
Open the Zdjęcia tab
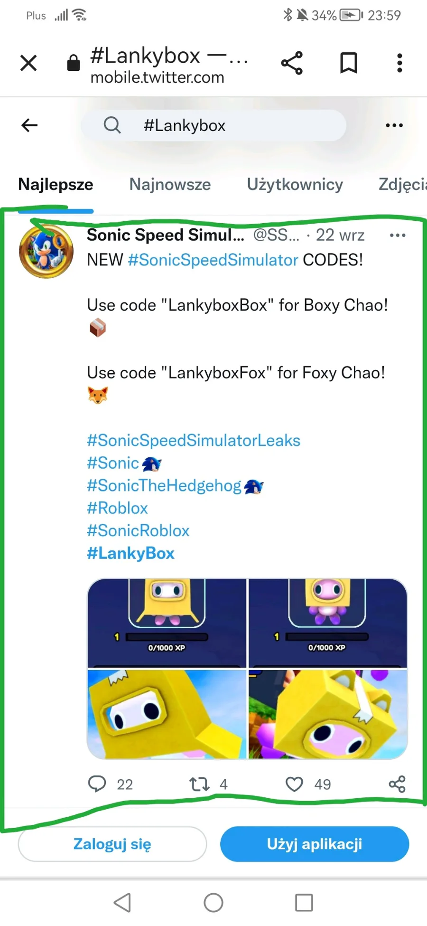402,184
